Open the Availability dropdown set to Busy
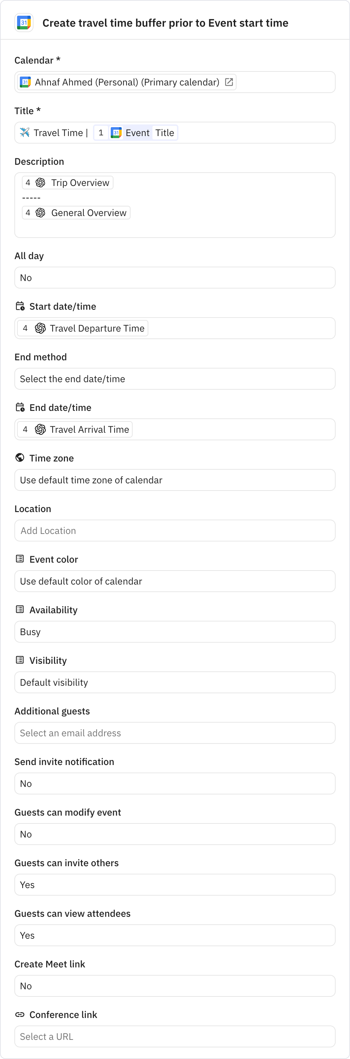This screenshot has height=1059, width=350. pyautogui.click(x=175, y=631)
